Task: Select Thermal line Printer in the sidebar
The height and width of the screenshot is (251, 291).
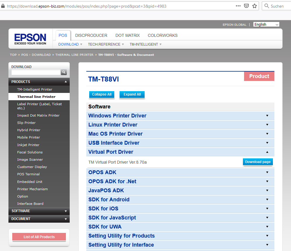Action: pos(39,97)
